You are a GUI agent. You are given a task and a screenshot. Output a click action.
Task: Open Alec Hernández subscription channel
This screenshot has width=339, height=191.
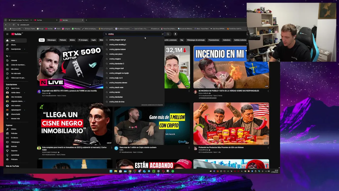tap(16, 97)
